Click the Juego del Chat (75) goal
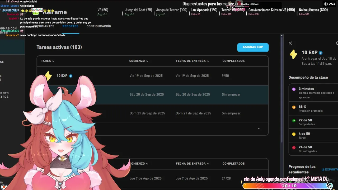This screenshot has height=190, width=338. [138, 10]
